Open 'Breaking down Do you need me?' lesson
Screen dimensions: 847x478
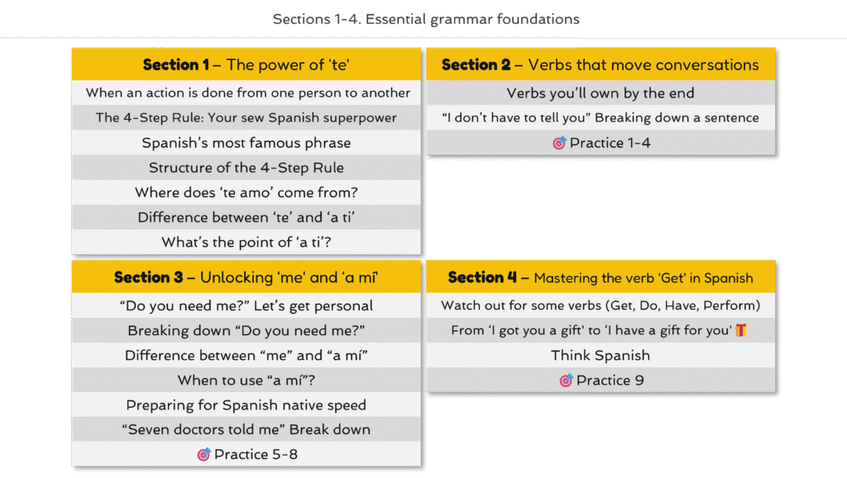[x=246, y=330]
